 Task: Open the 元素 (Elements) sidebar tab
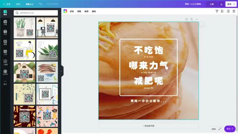point(5,22)
